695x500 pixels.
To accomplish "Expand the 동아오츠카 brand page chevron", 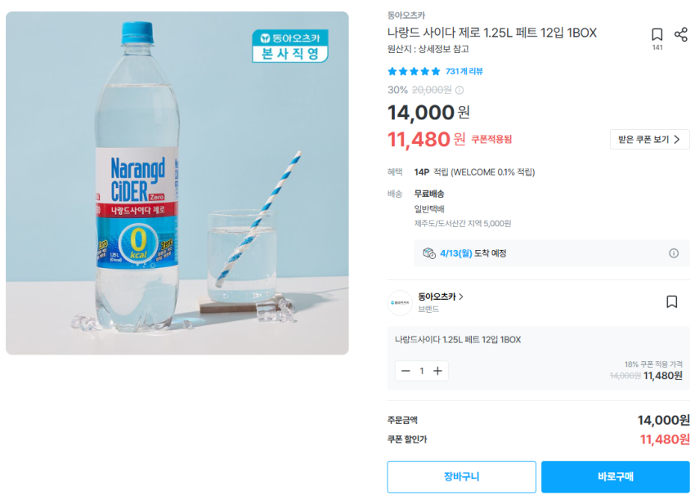I will [x=461, y=297].
